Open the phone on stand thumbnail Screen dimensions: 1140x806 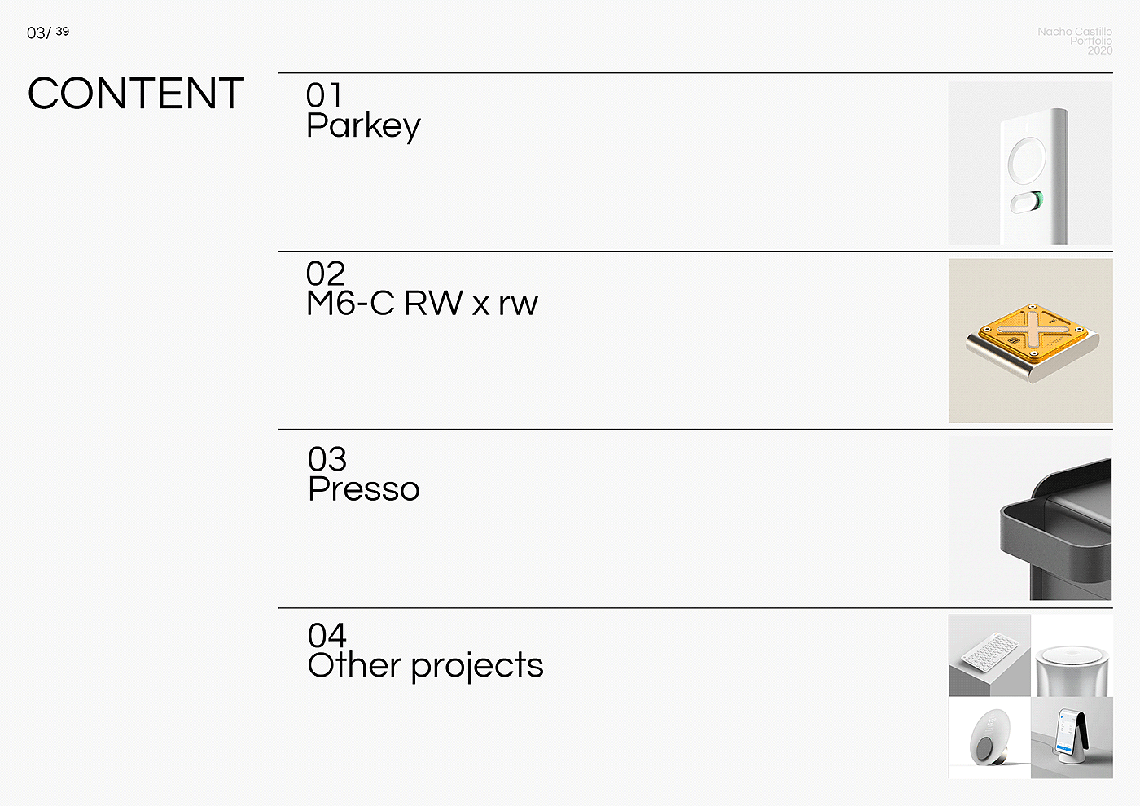[x=1072, y=738]
